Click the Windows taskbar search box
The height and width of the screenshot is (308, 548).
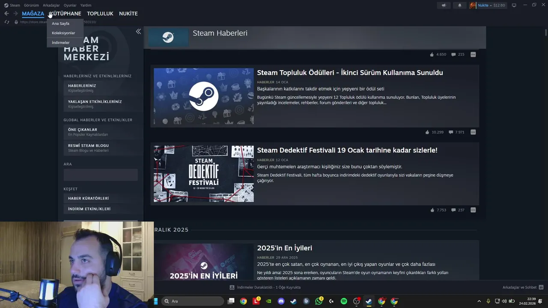192,301
